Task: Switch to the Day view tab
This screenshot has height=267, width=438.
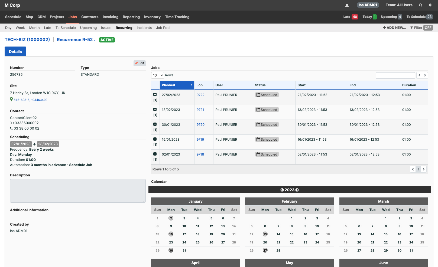Action: pos(8,28)
